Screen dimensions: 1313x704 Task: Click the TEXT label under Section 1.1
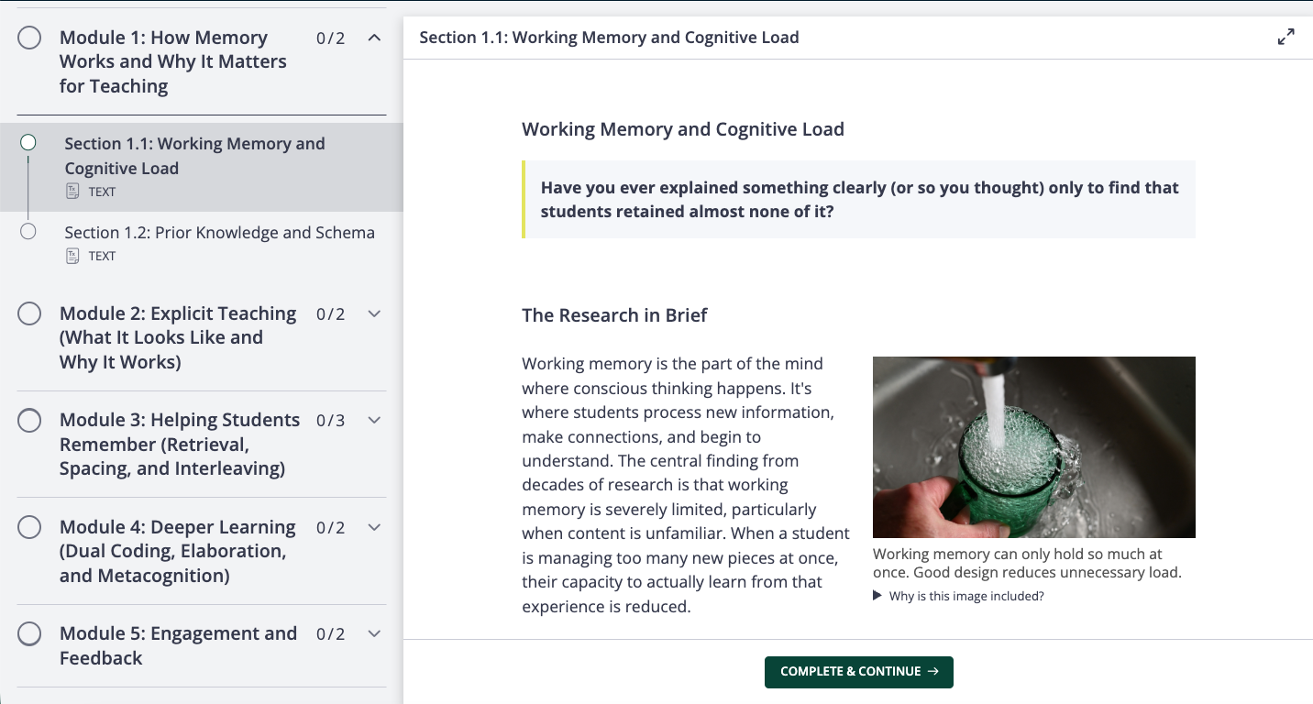pyautogui.click(x=102, y=192)
